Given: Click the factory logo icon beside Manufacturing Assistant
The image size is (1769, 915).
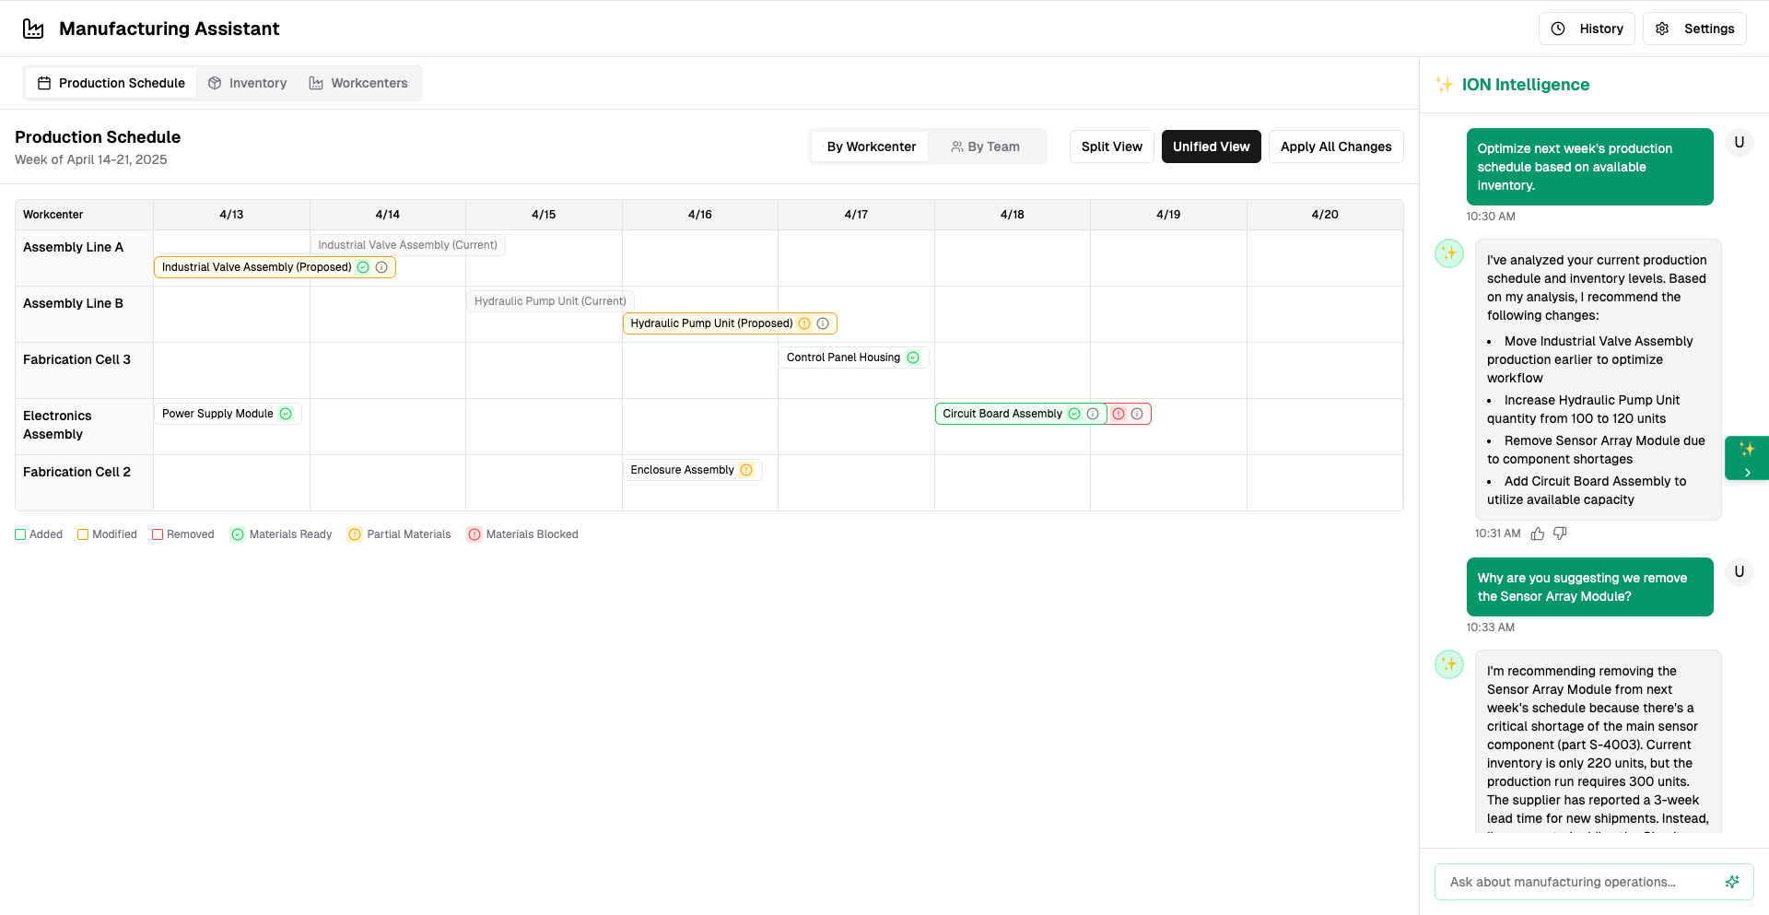Looking at the screenshot, I should pos(33,29).
